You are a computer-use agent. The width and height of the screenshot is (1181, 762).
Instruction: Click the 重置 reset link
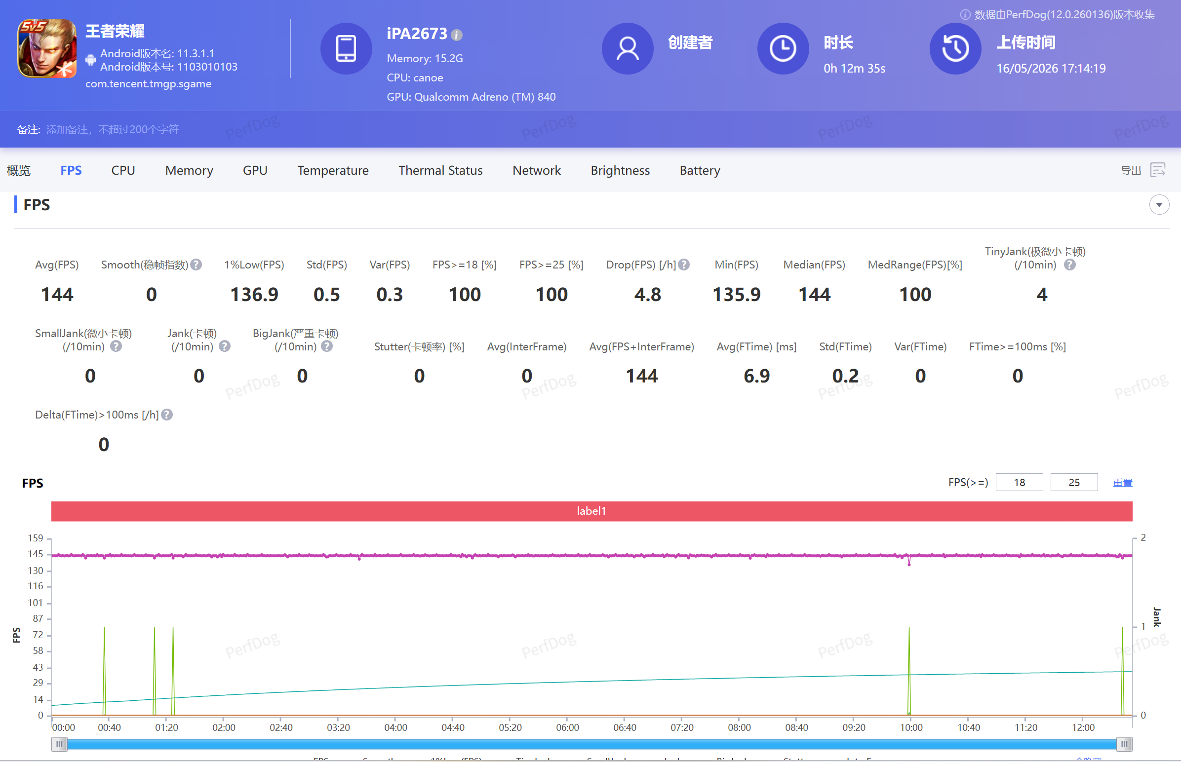1122,483
